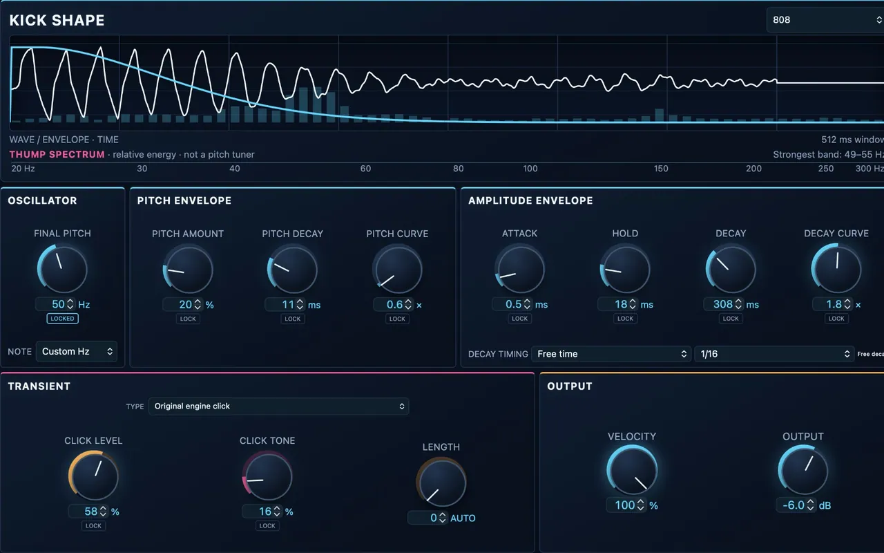Click the Final Pitch 50 Hz value field
This screenshot has height=553, width=884.
(57, 304)
